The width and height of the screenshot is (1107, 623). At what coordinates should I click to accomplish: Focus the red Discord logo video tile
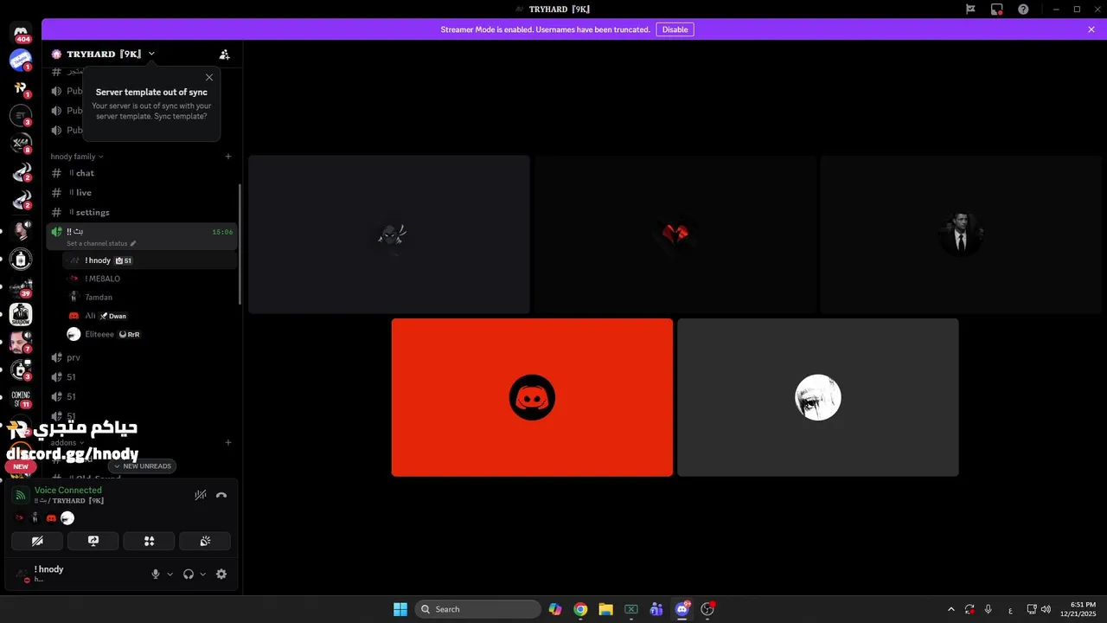tap(532, 397)
